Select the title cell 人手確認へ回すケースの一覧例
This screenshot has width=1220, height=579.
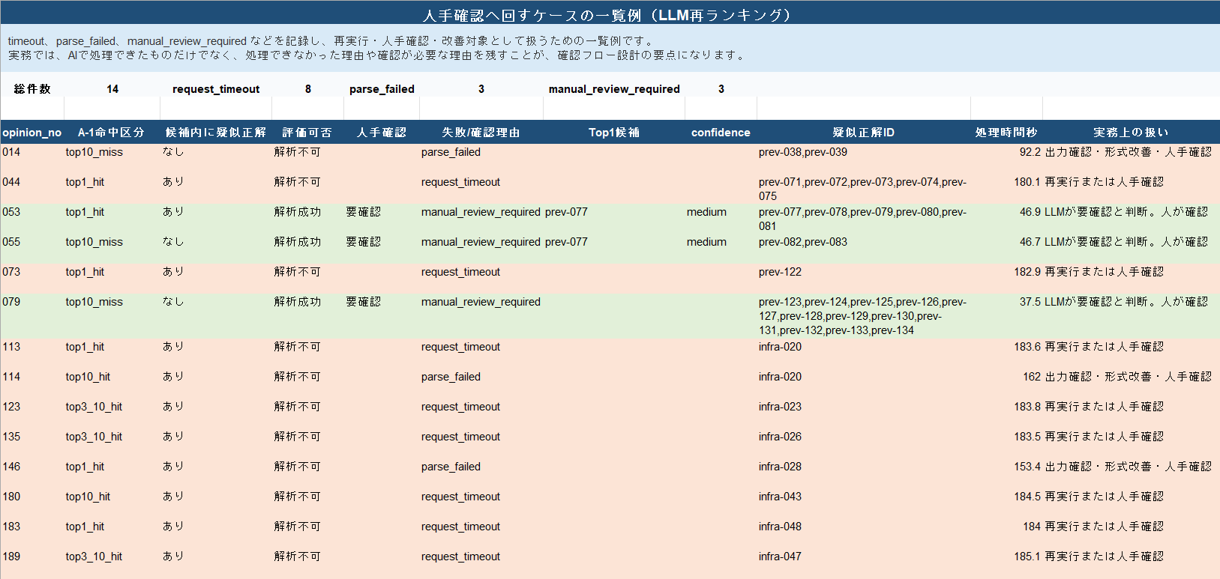[610, 14]
